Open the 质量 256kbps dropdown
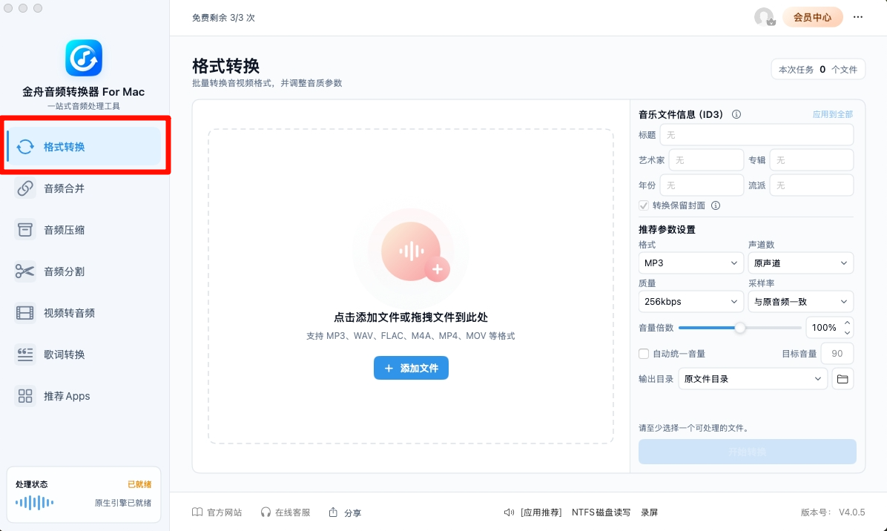 click(x=690, y=301)
